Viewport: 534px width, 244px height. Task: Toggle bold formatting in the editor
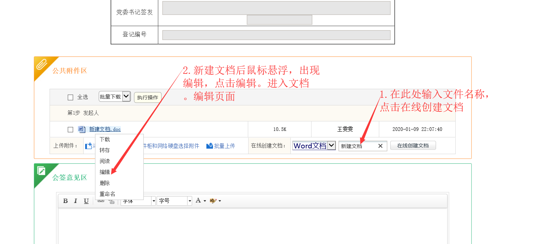[x=66, y=201]
